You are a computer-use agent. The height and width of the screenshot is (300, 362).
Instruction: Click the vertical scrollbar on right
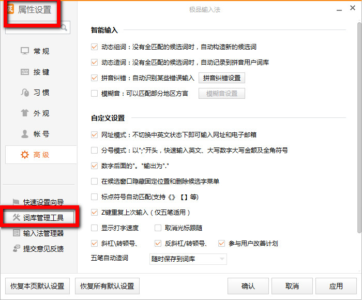tap(358, 129)
